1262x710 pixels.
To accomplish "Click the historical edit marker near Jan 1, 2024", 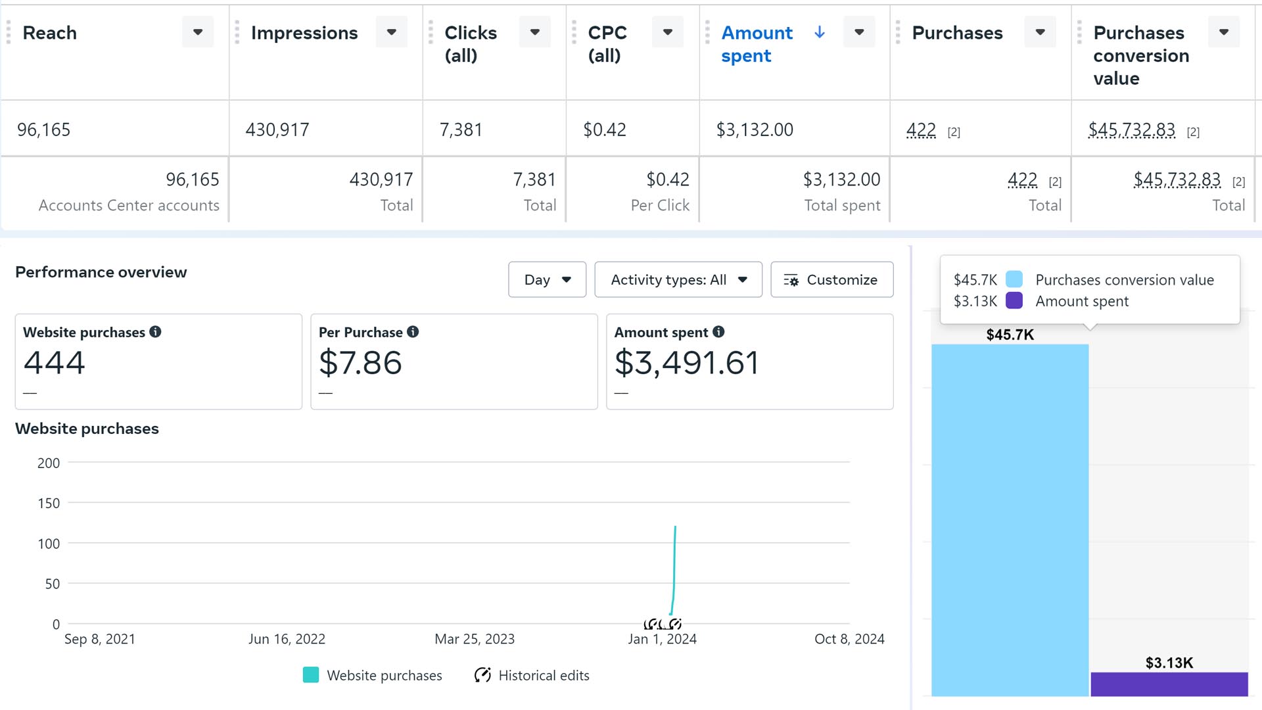I will pos(663,624).
